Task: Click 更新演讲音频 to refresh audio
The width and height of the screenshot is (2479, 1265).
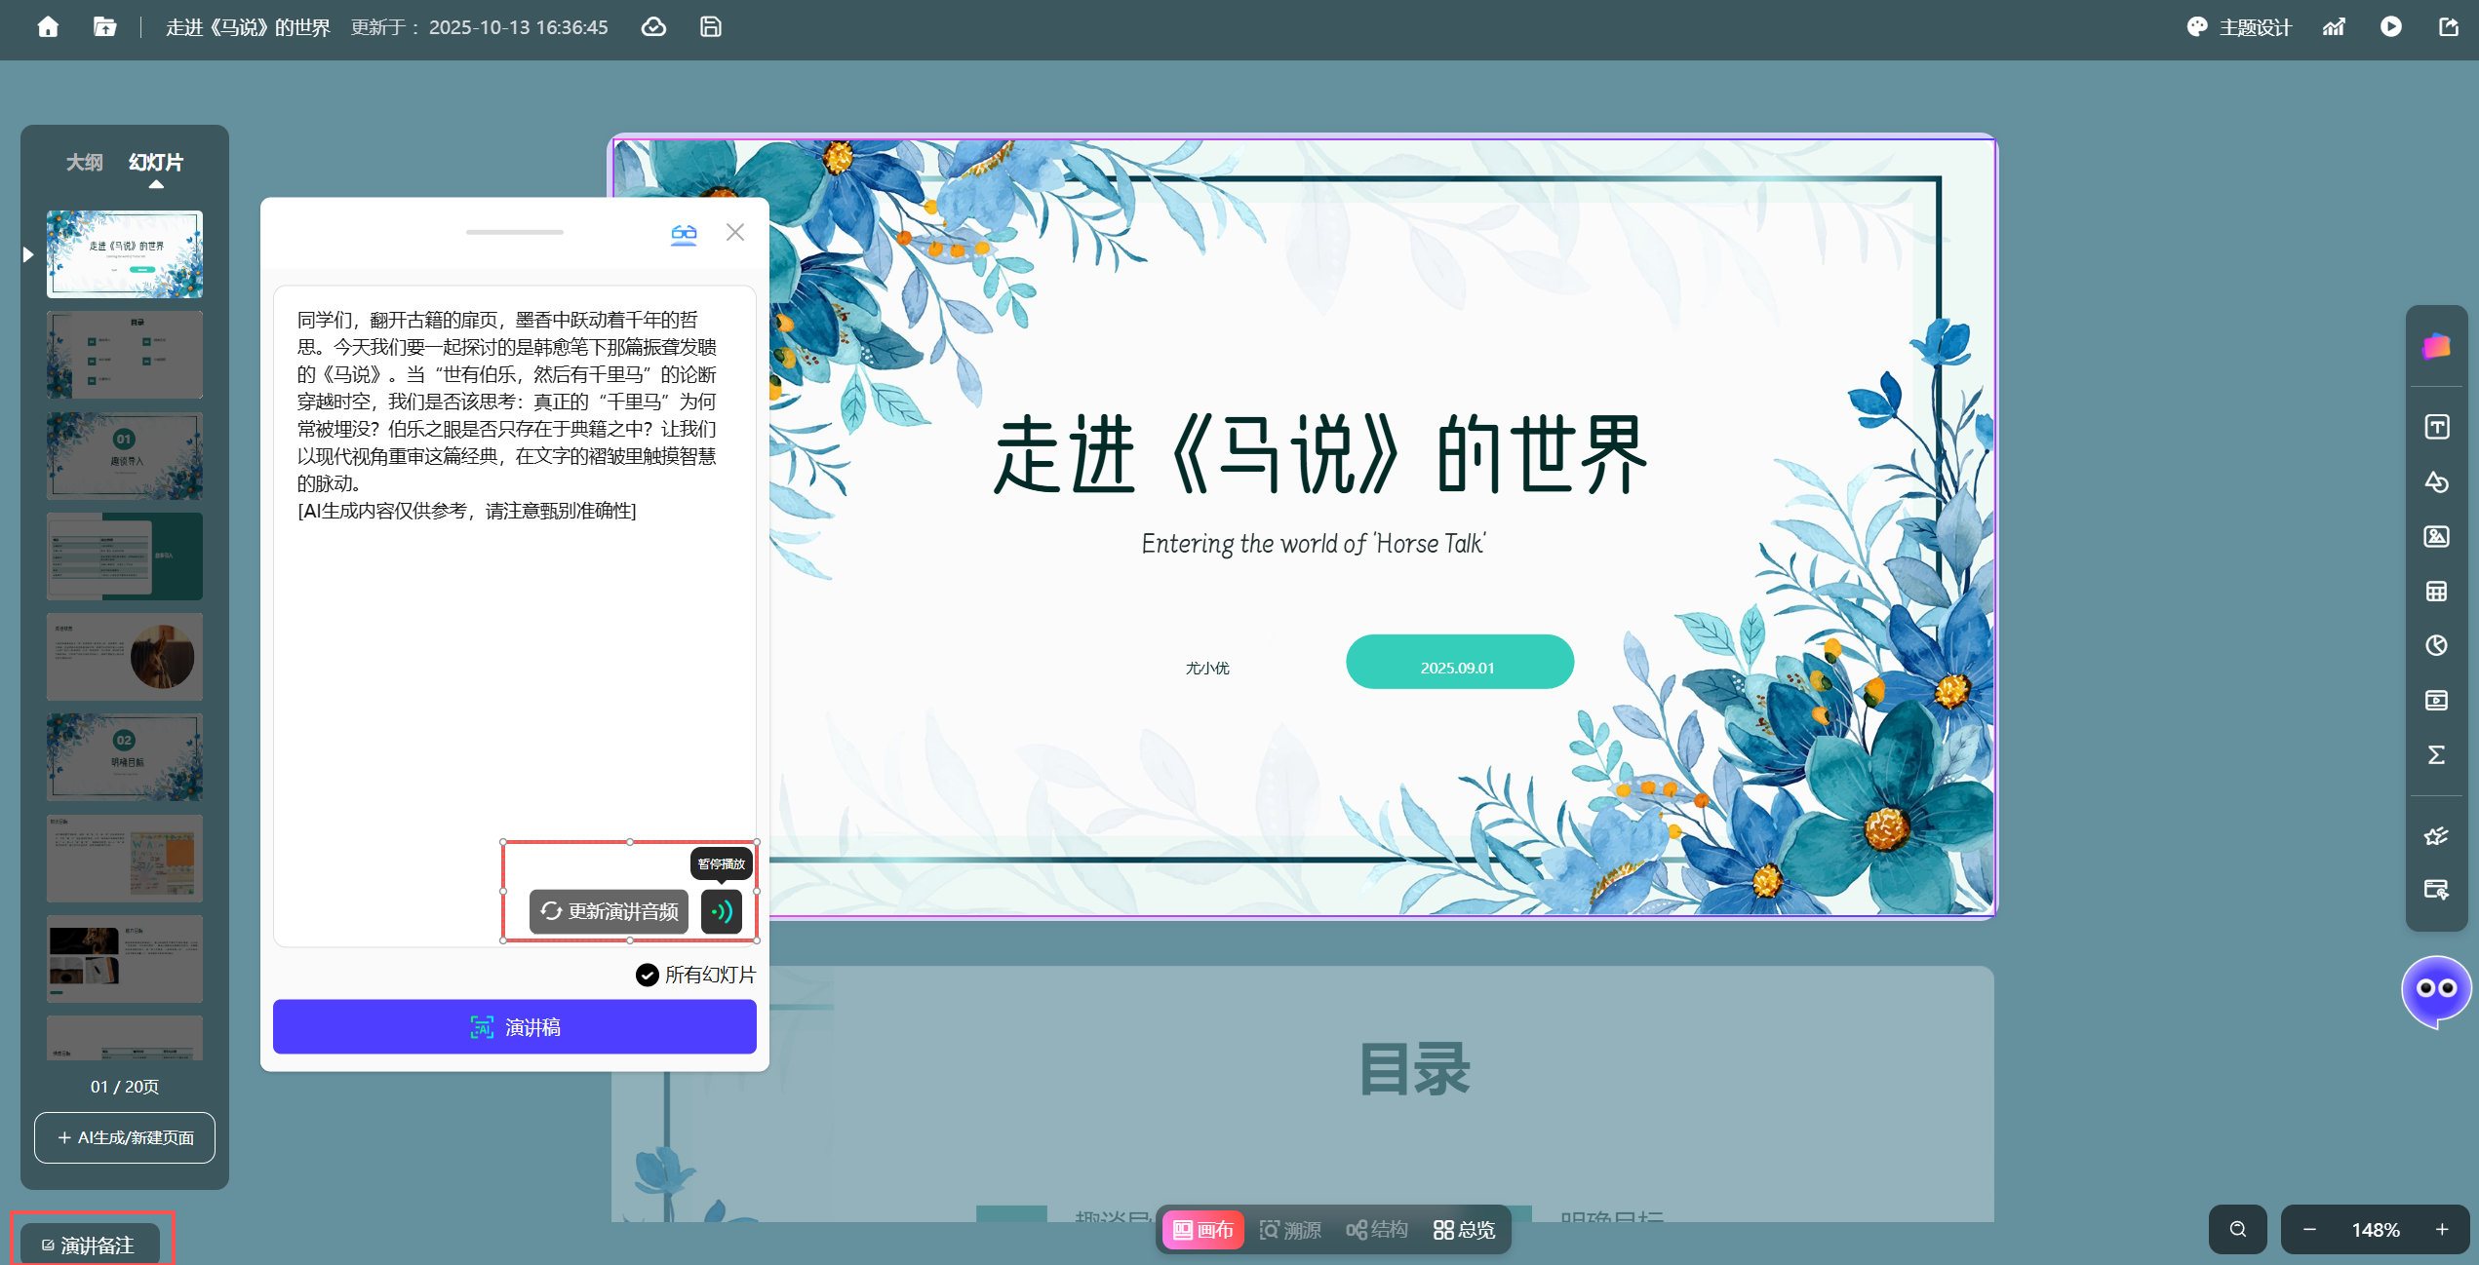Action: [607, 912]
